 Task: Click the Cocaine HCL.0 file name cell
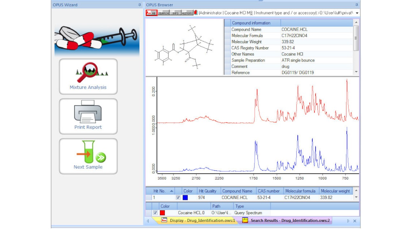tap(194, 213)
